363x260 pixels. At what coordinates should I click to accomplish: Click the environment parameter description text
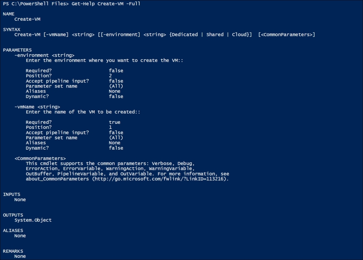point(105,60)
